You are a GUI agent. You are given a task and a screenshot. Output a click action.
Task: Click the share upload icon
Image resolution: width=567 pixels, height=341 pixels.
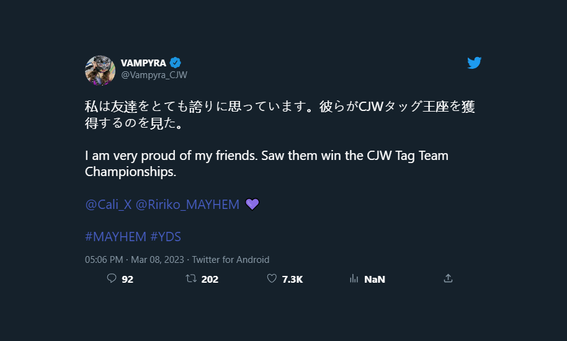(x=448, y=279)
